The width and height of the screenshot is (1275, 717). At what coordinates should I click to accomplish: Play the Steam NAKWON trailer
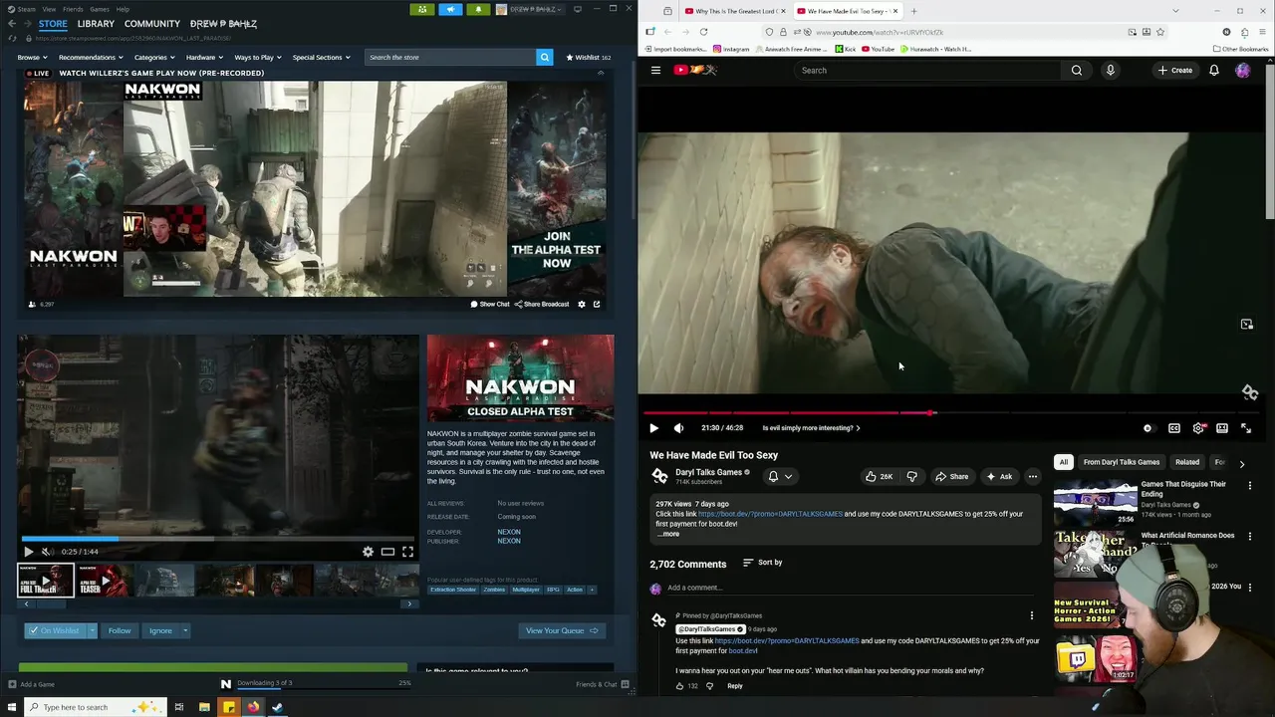(x=28, y=551)
